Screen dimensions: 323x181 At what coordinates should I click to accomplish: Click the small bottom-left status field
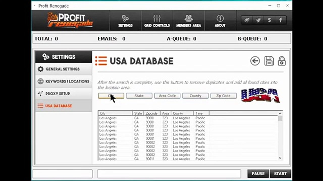tap(63, 174)
